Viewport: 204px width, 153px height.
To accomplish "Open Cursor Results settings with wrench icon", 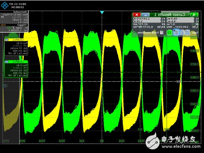I will [x=194, y=15].
